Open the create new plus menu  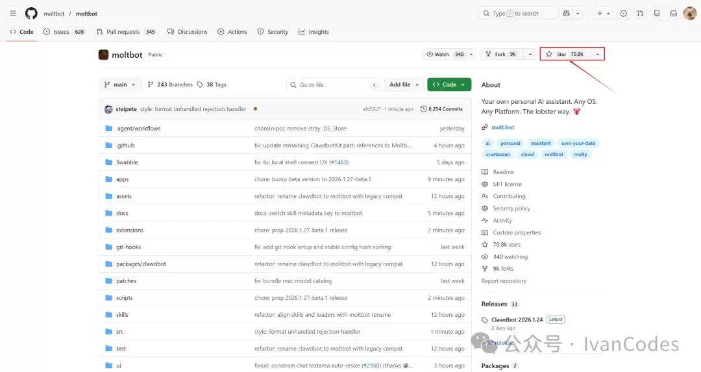tap(604, 14)
